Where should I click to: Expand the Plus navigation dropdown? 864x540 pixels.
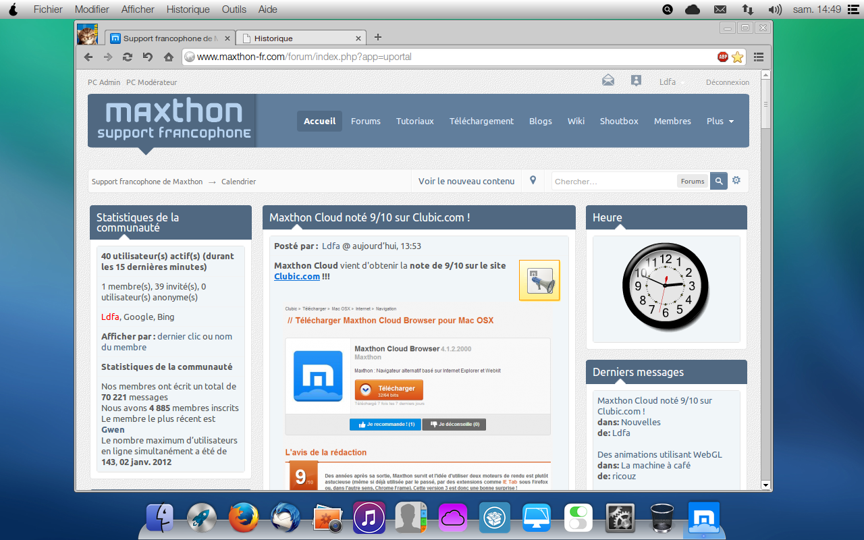pos(720,122)
